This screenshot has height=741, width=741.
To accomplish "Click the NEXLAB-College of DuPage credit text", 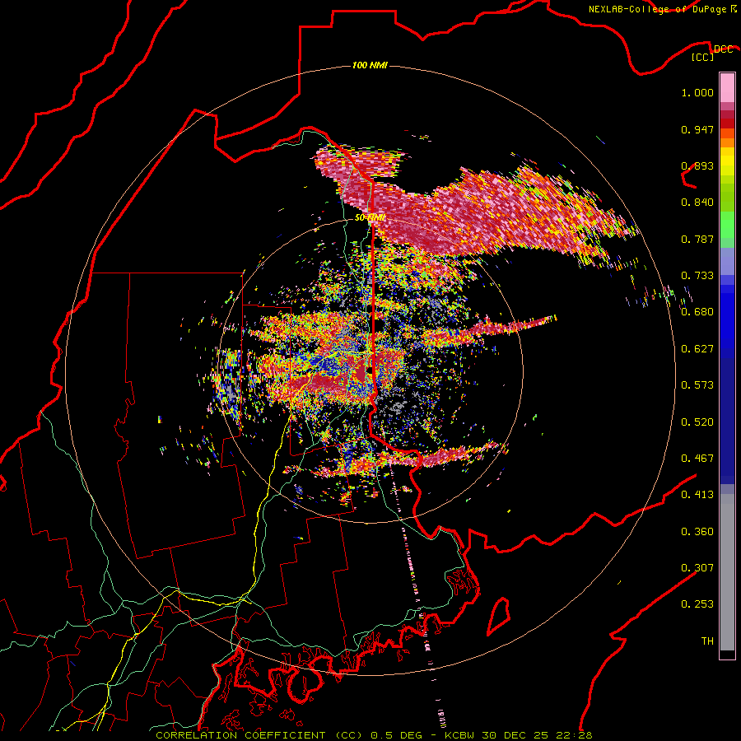I will coord(657,9).
